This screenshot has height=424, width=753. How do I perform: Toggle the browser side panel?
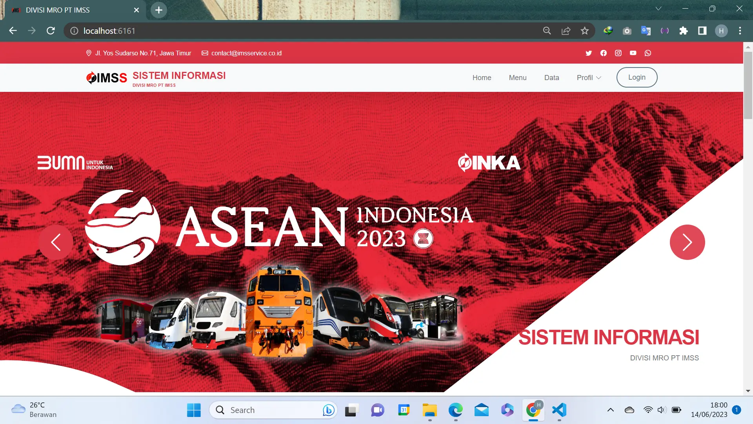[702, 31]
